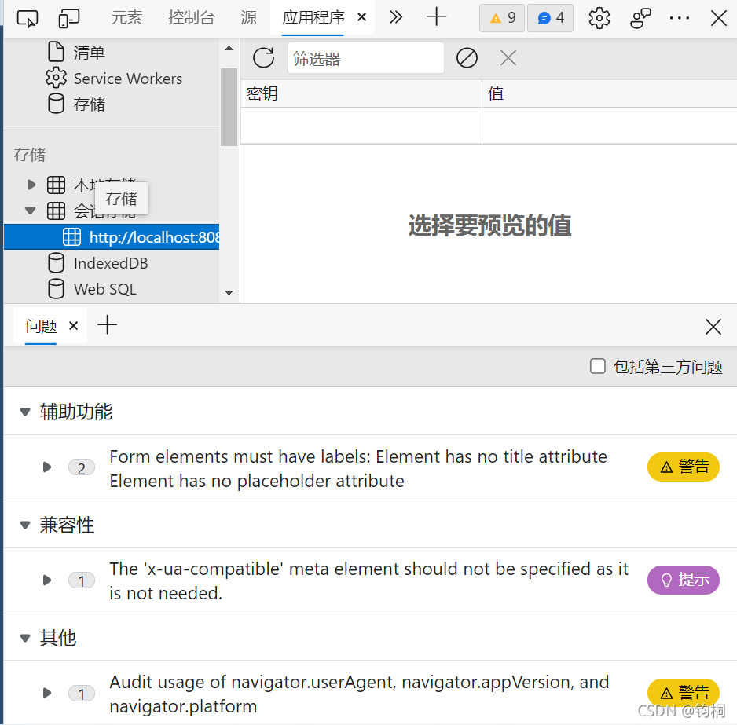
Task: Expand the Form elements labels issue
Action: [x=47, y=467]
